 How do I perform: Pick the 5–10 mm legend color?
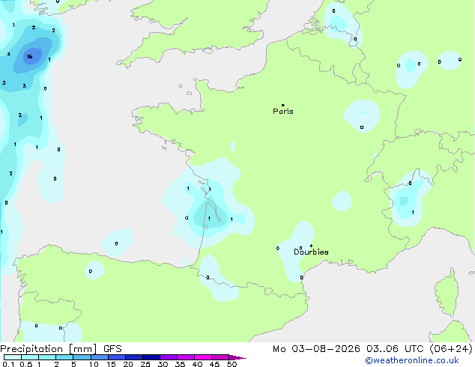point(82,357)
